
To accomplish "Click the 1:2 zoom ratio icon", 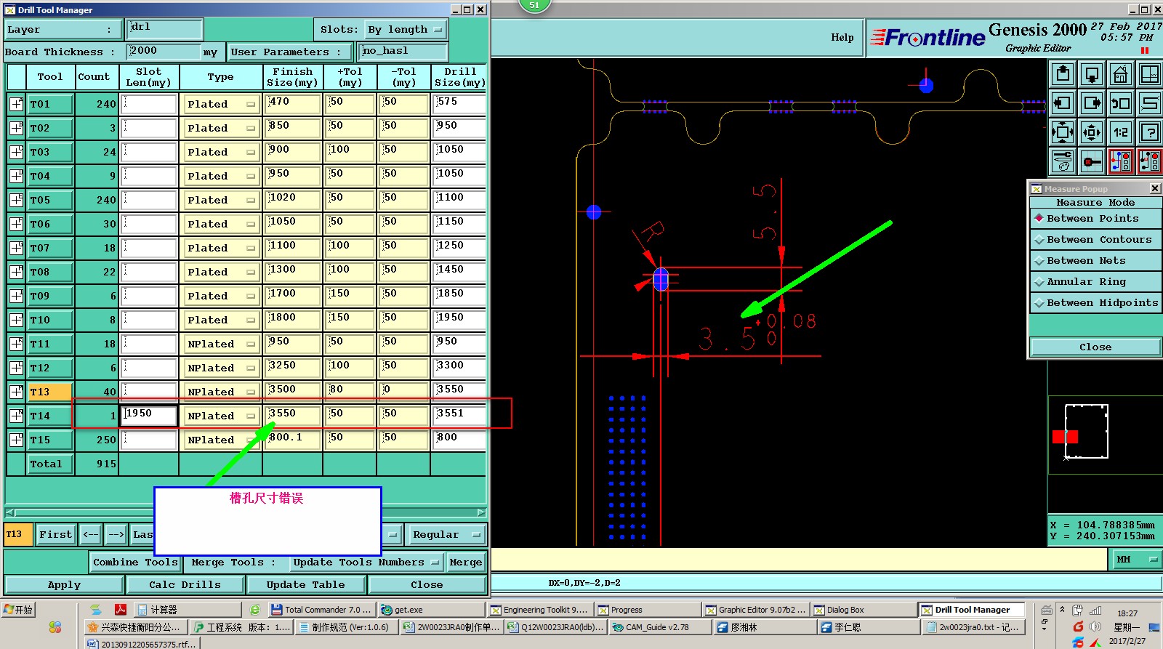I will [1121, 132].
